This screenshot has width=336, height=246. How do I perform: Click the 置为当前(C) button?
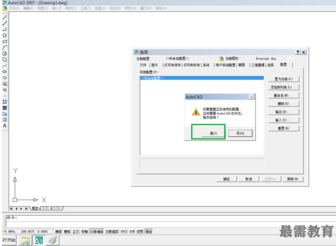(x=284, y=79)
